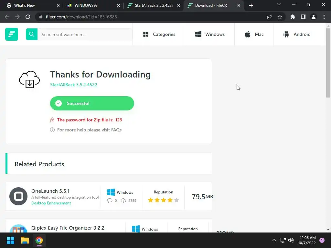Image resolution: width=331 pixels, height=248 pixels.
Task: Click the red padlock icon by password
Action: (52, 120)
